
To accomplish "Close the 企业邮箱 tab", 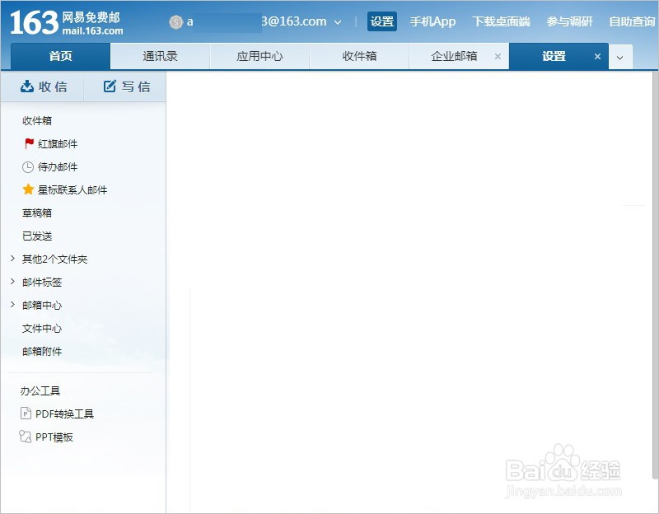I will (x=498, y=57).
